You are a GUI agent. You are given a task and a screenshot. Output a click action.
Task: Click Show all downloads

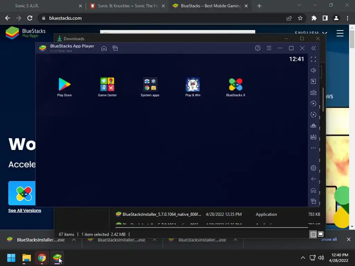[329, 239]
